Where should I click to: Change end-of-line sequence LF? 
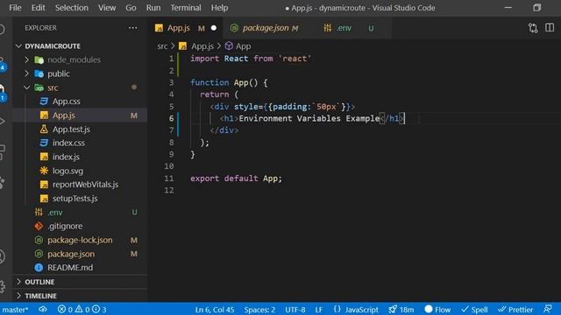point(319,309)
